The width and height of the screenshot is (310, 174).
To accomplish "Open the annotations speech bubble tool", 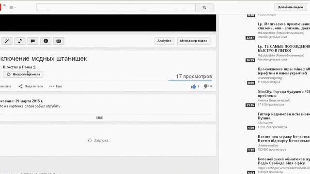I will pos(33,41).
